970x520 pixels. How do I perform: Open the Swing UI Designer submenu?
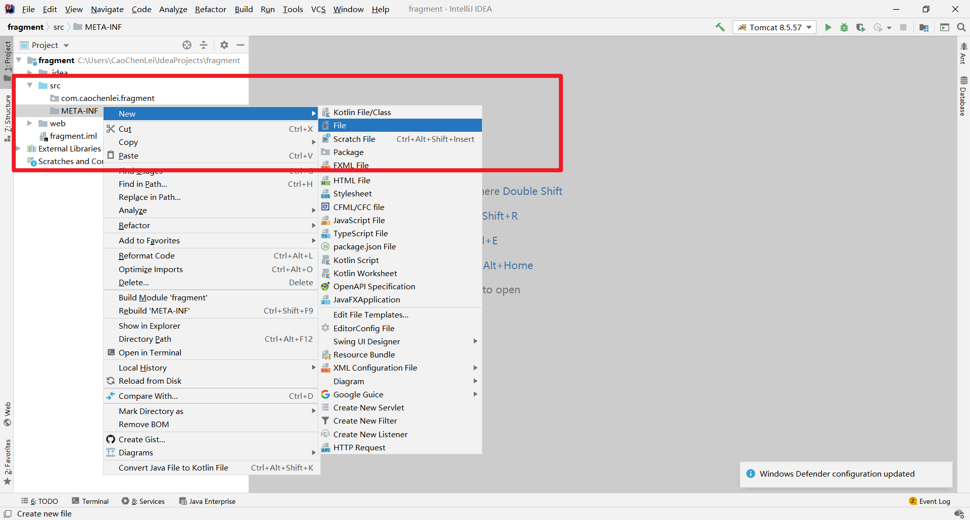coord(400,341)
